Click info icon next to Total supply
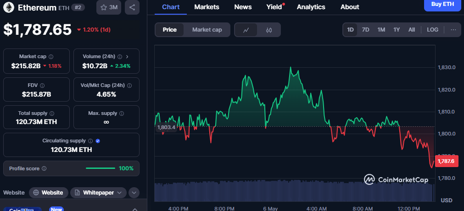Image resolution: width=464 pixels, height=211 pixels. pos(52,114)
